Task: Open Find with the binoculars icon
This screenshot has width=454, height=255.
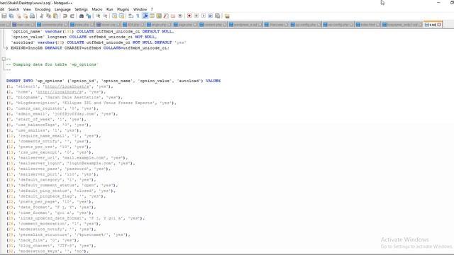Action: [x=82, y=16]
